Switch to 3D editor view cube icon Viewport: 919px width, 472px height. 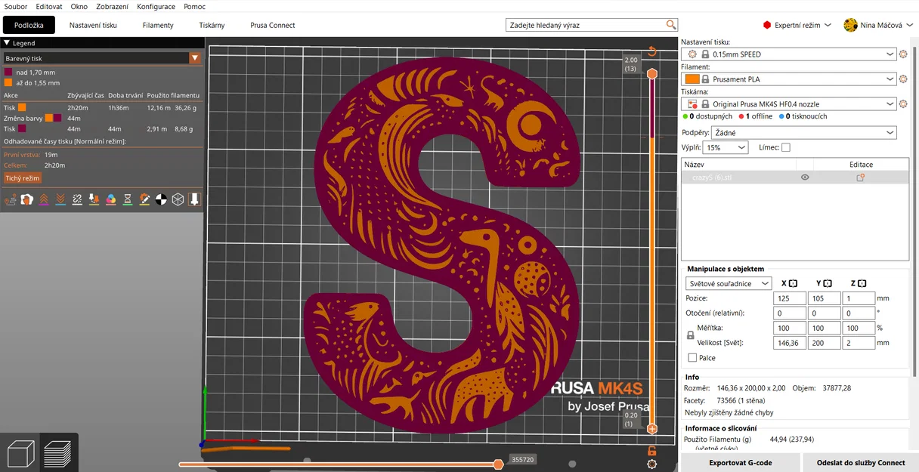click(x=20, y=453)
